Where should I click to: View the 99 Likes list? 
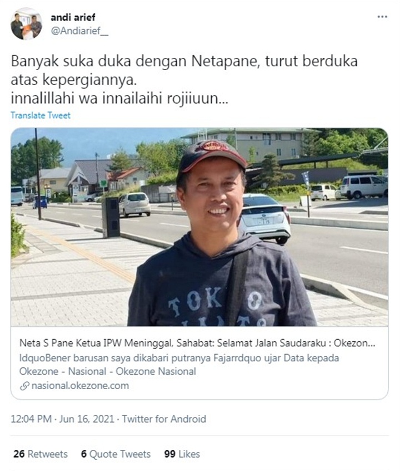click(x=182, y=454)
